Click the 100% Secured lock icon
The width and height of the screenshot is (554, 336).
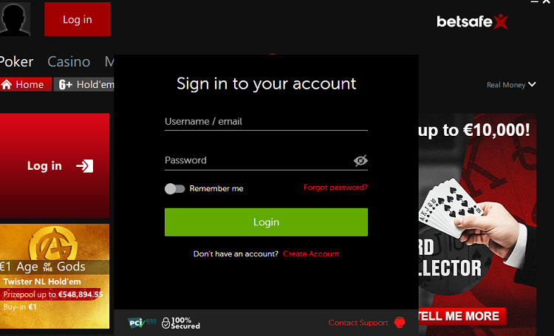pyautogui.click(x=165, y=323)
